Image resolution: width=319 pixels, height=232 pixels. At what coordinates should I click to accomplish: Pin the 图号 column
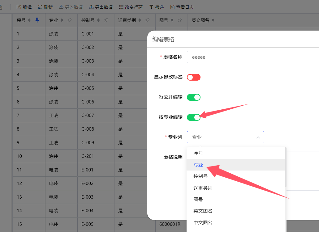180,20
